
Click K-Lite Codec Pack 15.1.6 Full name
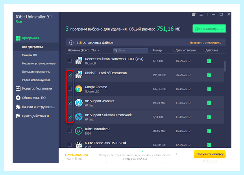pos(105,143)
